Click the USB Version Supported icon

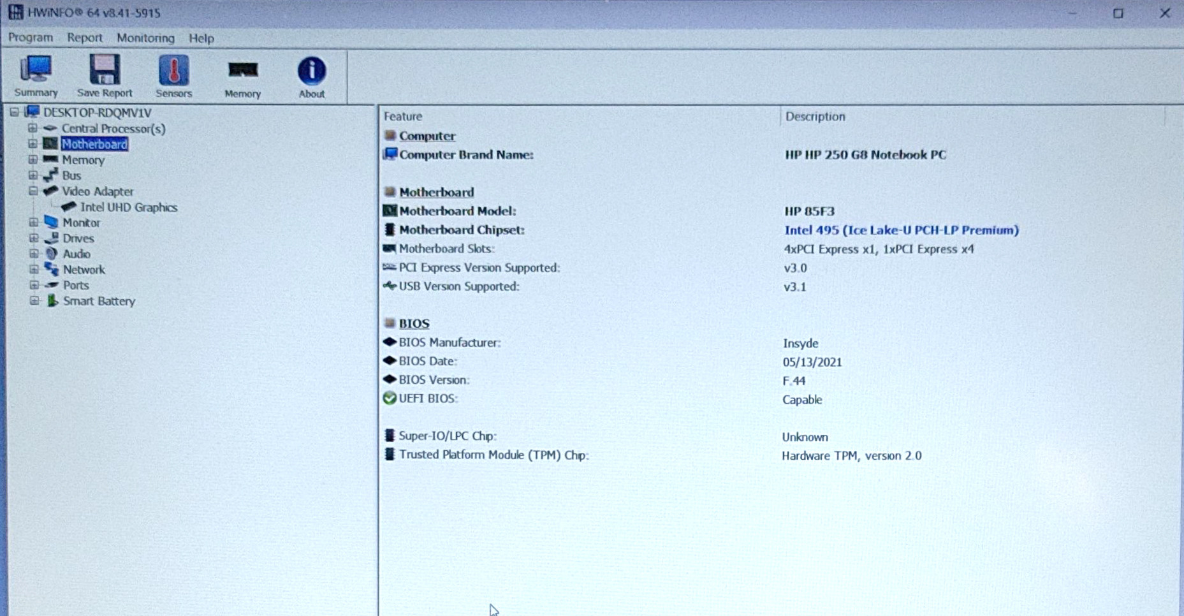[389, 286]
